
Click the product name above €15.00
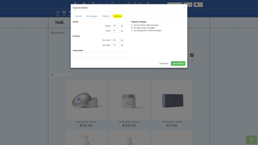coord(86,122)
